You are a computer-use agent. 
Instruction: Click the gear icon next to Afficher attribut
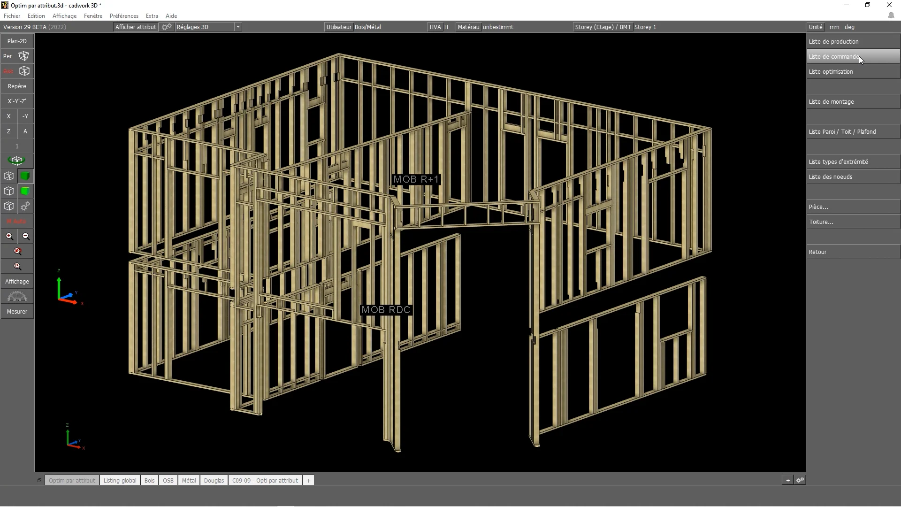pos(167,27)
